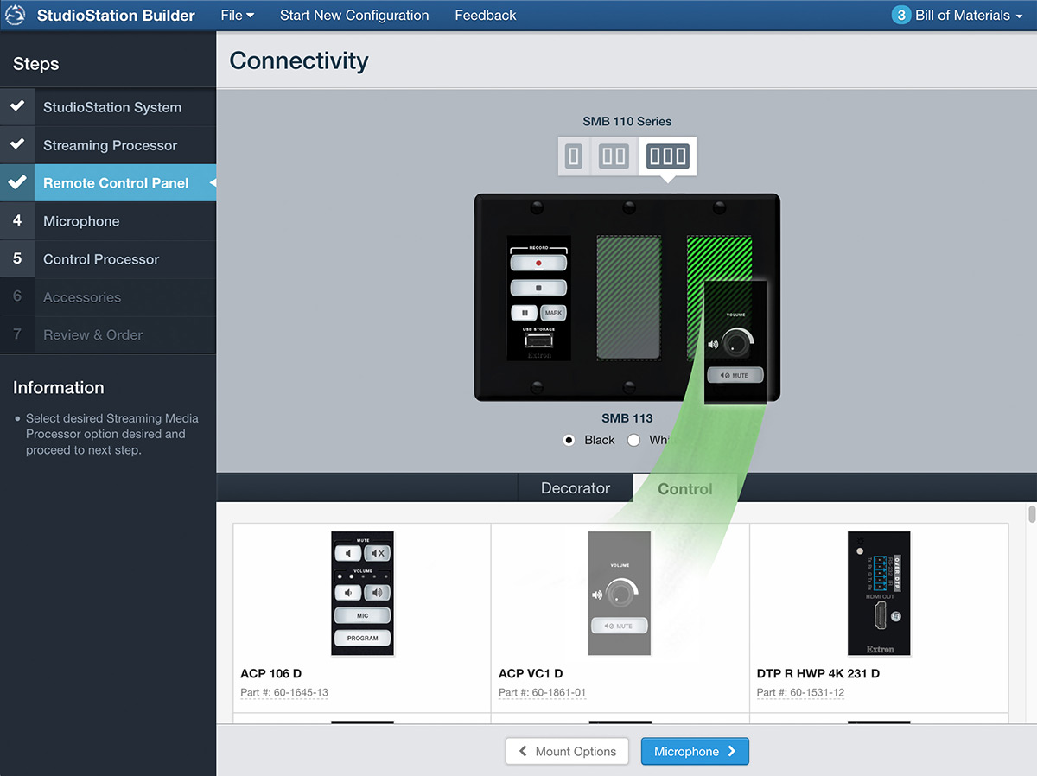Expand the Bill of Materials dropdown

968,16
